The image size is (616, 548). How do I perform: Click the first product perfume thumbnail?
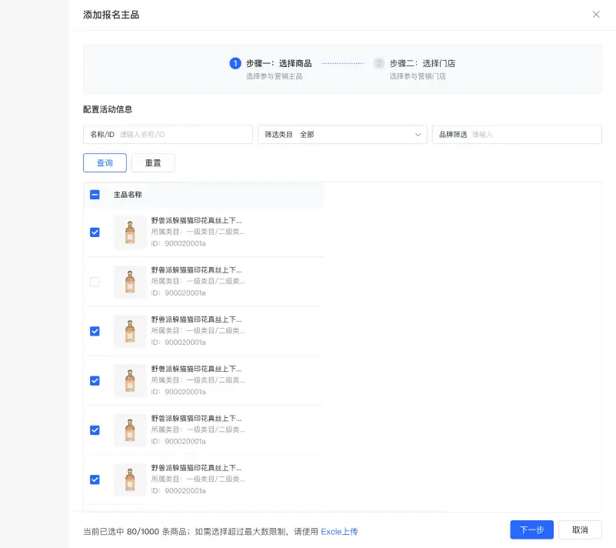[130, 232]
